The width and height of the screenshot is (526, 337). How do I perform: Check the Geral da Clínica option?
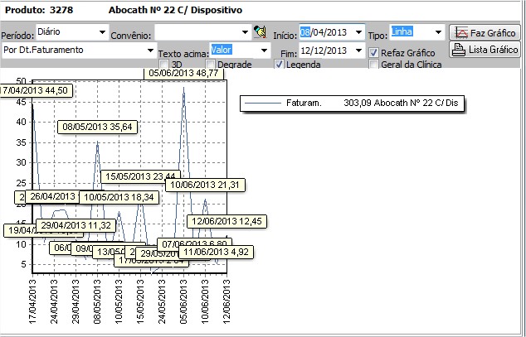(374, 65)
